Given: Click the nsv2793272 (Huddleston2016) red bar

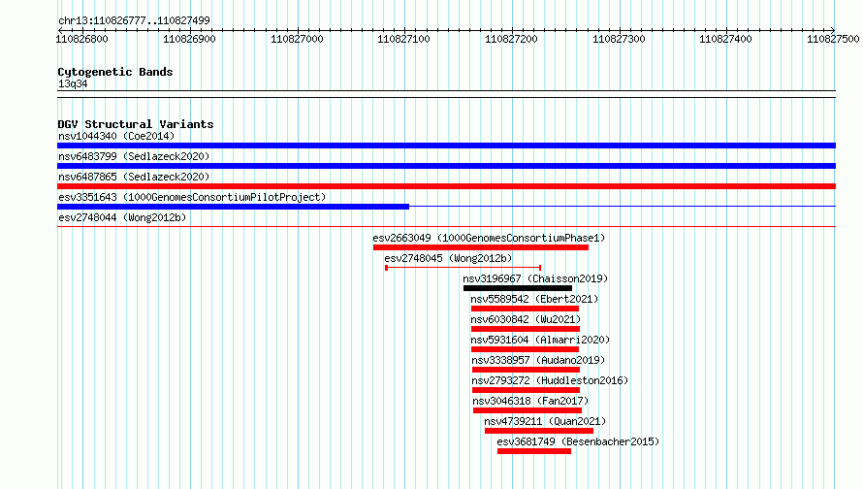Looking at the screenshot, I should tap(527, 390).
